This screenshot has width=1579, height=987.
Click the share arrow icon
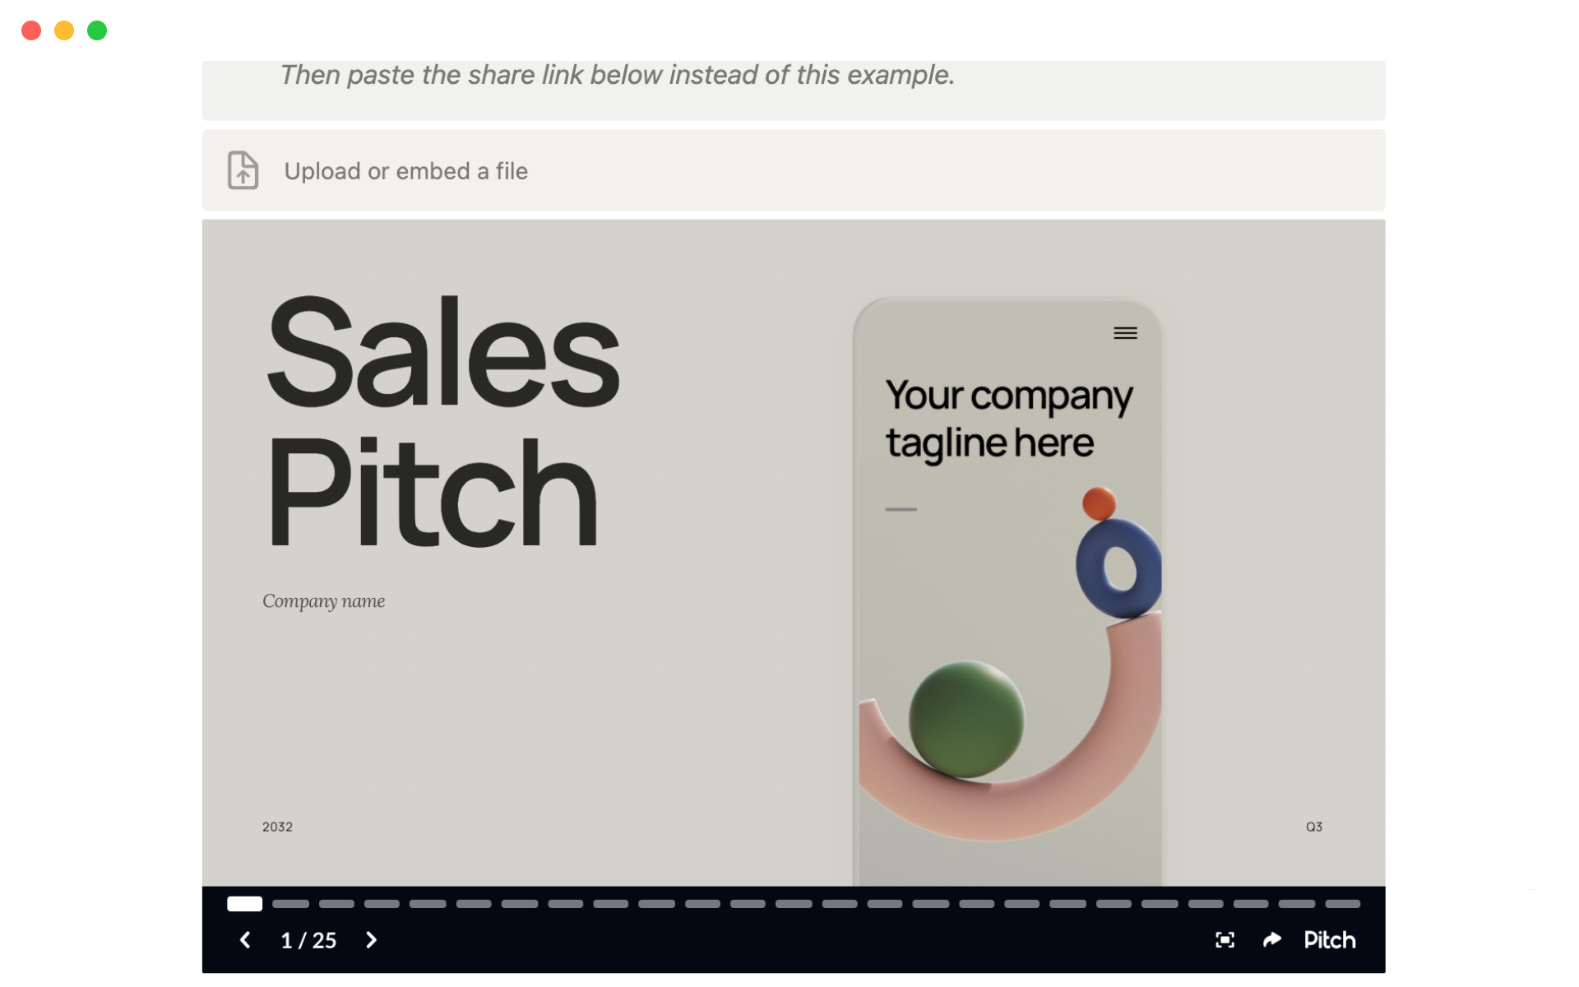[x=1271, y=940]
